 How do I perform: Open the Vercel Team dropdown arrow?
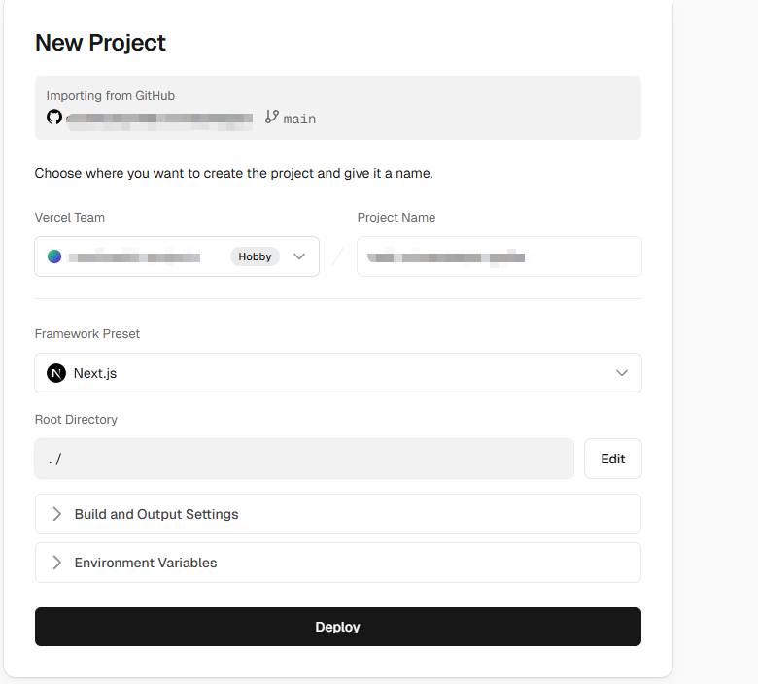click(299, 256)
